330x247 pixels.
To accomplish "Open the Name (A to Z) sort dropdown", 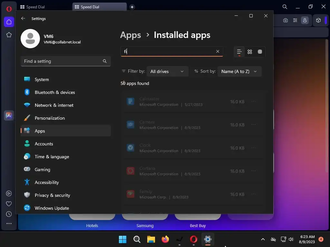I will [239, 71].
